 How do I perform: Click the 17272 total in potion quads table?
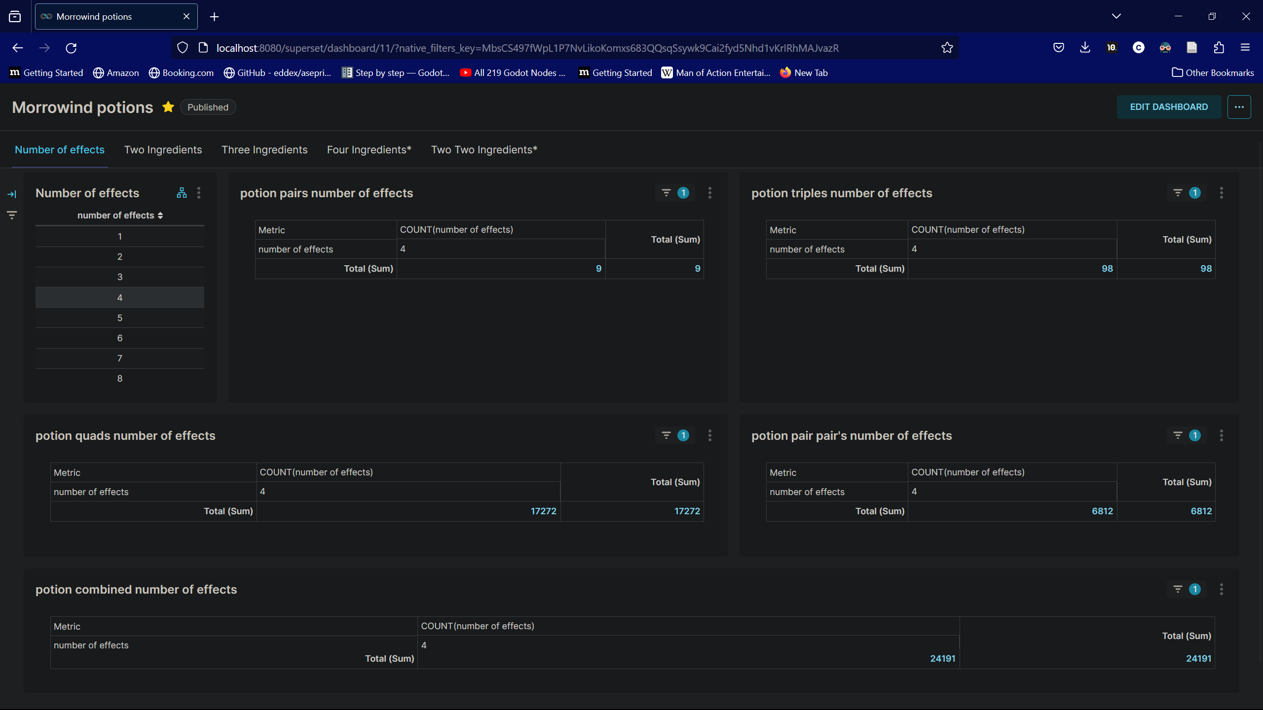(543, 511)
